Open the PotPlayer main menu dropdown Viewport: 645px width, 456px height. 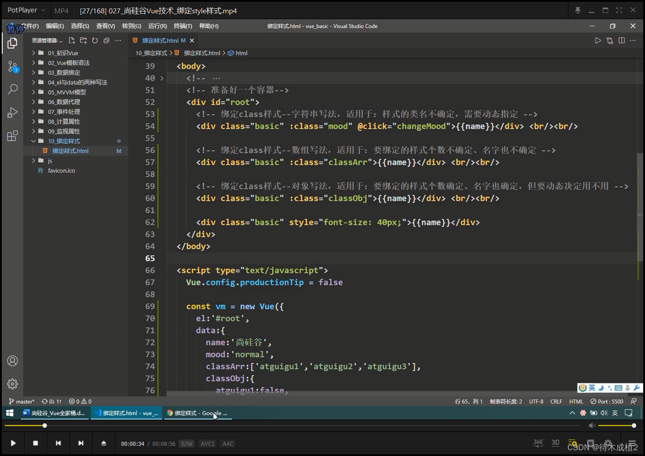[26, 10]
